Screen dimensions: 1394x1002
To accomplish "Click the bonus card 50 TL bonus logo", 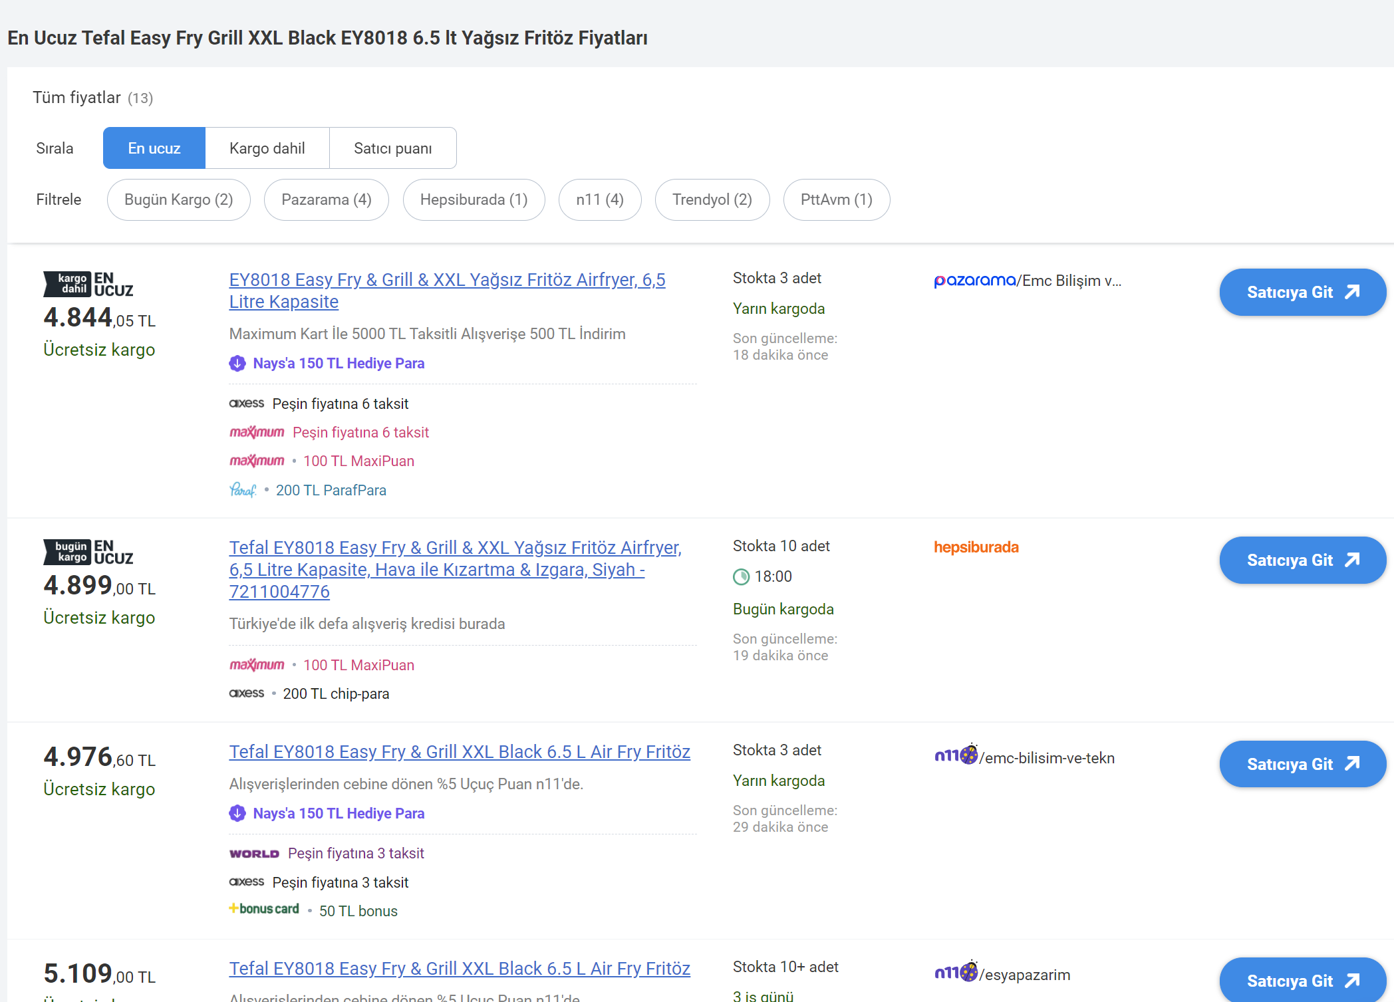I will click(x=264, y=909).
